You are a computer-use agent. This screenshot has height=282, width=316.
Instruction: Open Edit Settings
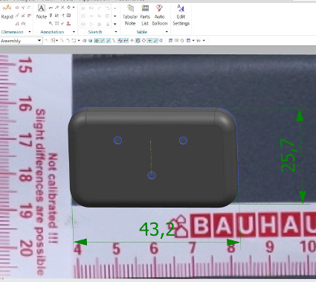181,16
